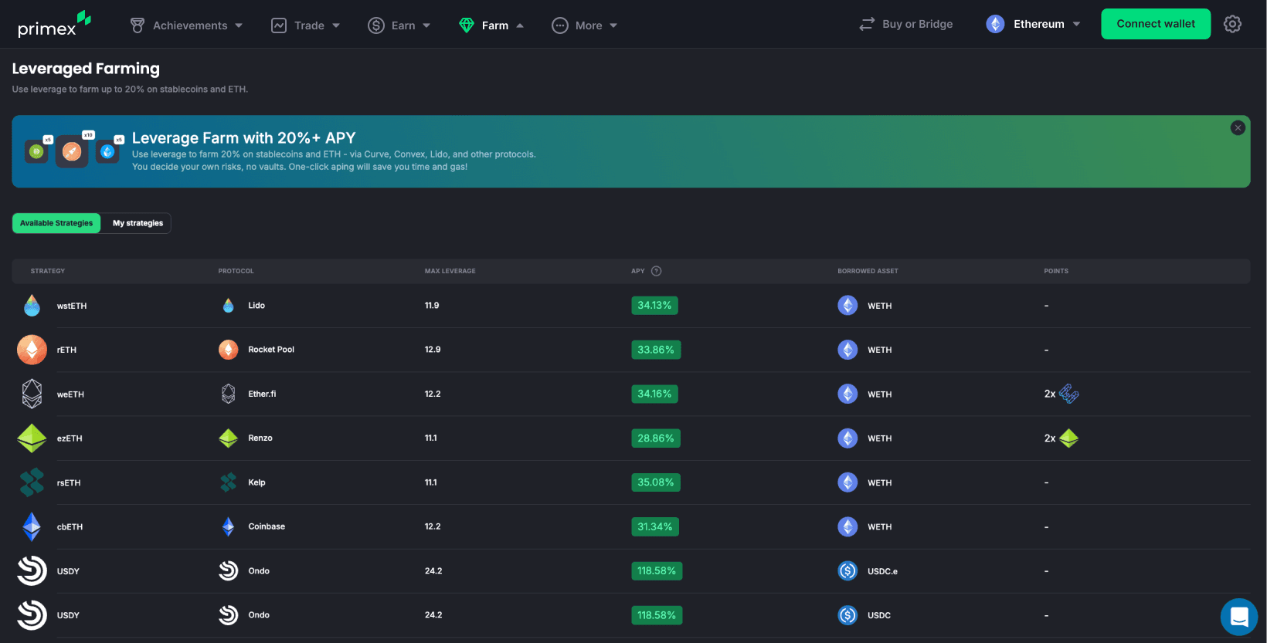Image resolution: width=1267 pixels, height=643 pixels.
Task: Click the Lido protocol icon
Action: pos(228,306)
